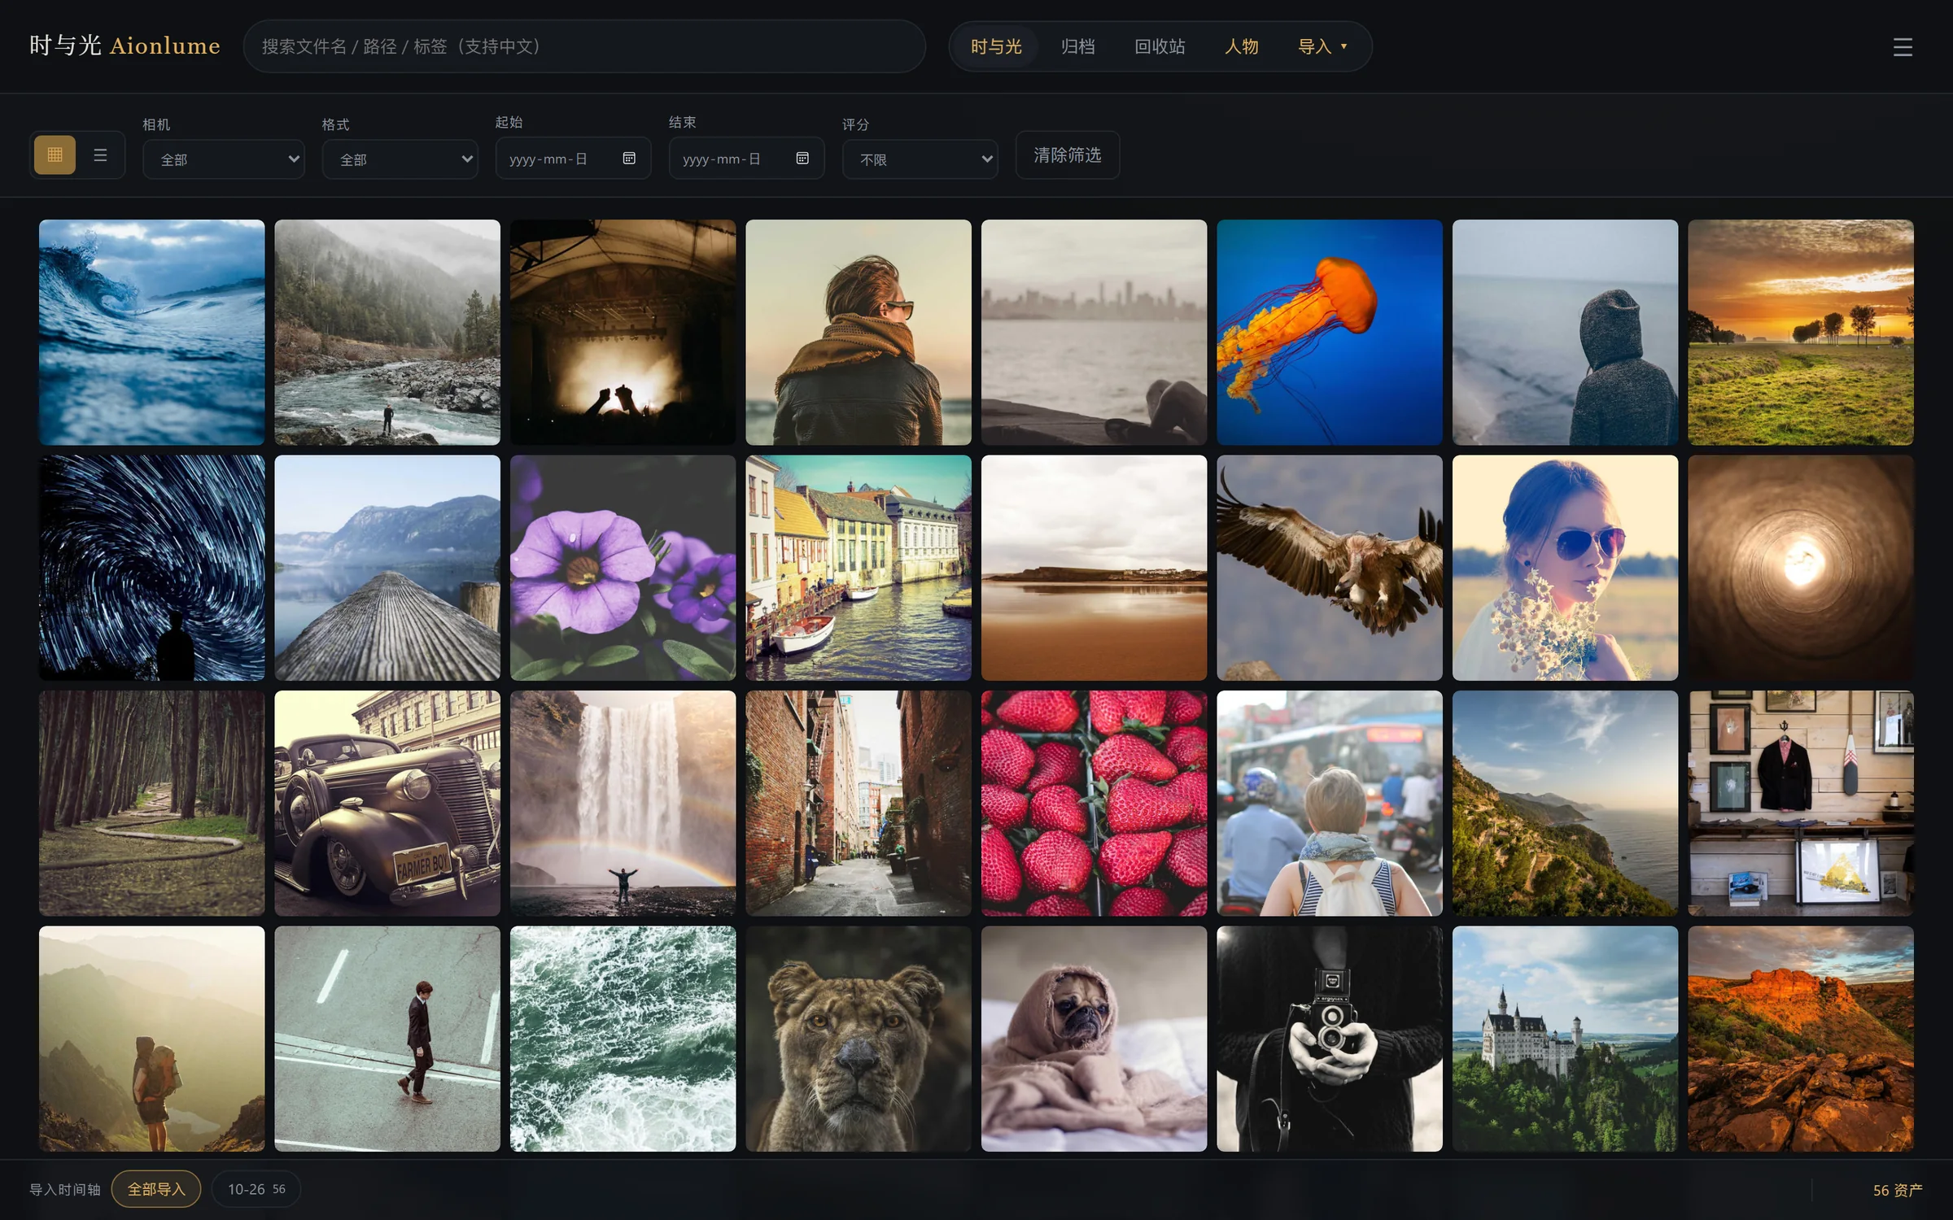Expand the 格式 filter dropdown
This screenshot has height=1220, width=1953.
pyautogui.click(x=400, y=159)
